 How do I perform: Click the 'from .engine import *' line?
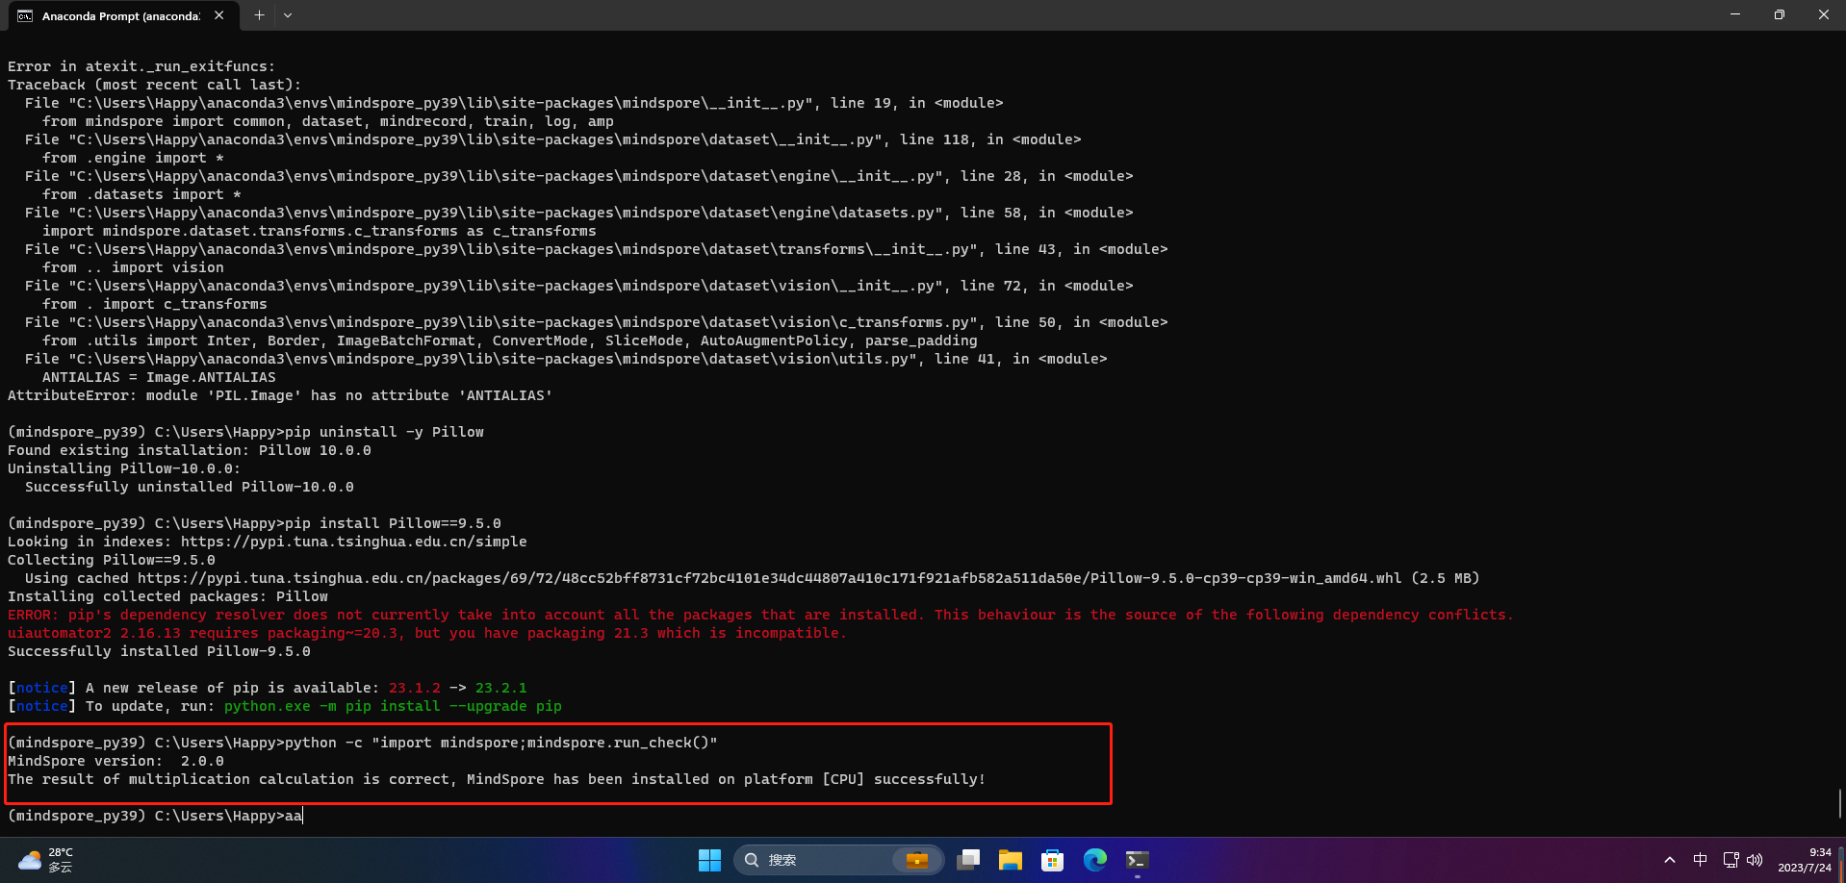point(133,158)
